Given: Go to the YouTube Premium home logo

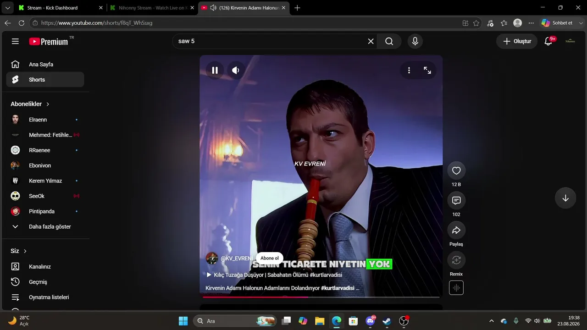Looking at the screenshot, I should [49, 41].
